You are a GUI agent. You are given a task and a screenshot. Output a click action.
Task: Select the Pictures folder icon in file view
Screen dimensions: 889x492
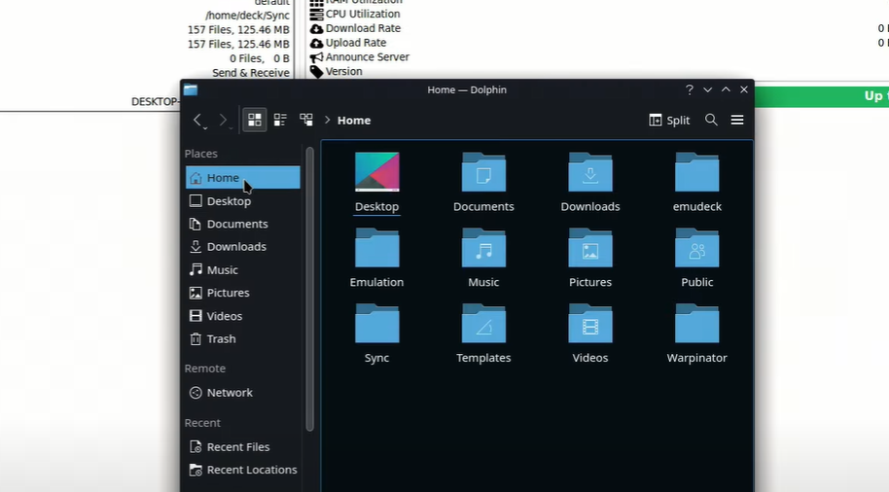point(590,248)
